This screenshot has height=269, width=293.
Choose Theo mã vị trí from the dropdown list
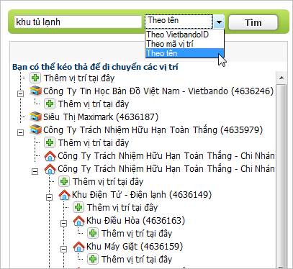coord(185,44)
